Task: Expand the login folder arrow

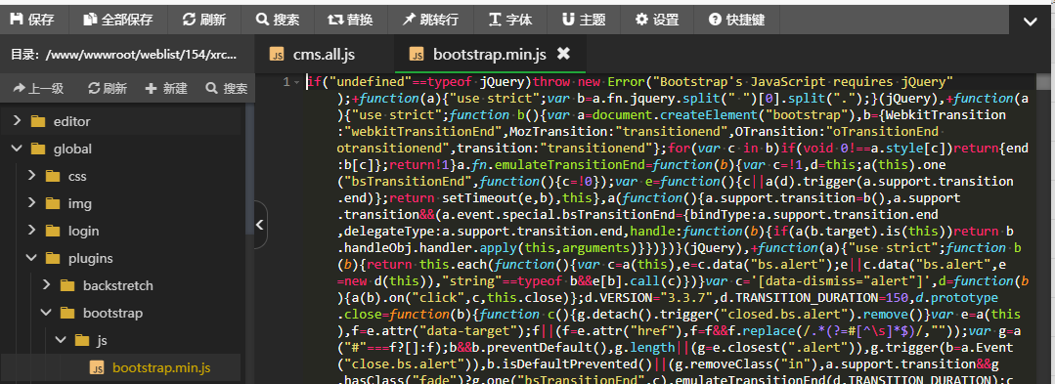Action: pos(31,231)
